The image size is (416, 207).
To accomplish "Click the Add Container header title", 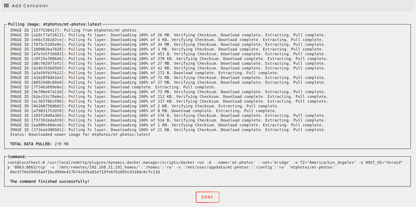I will (x=30, y=6).
